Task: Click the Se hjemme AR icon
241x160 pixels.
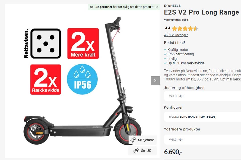Action: pyautogui.click(x=133, y=140)
